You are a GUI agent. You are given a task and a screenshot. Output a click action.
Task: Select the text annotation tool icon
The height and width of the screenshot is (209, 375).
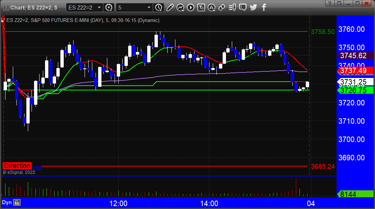(x=201, y=8)
